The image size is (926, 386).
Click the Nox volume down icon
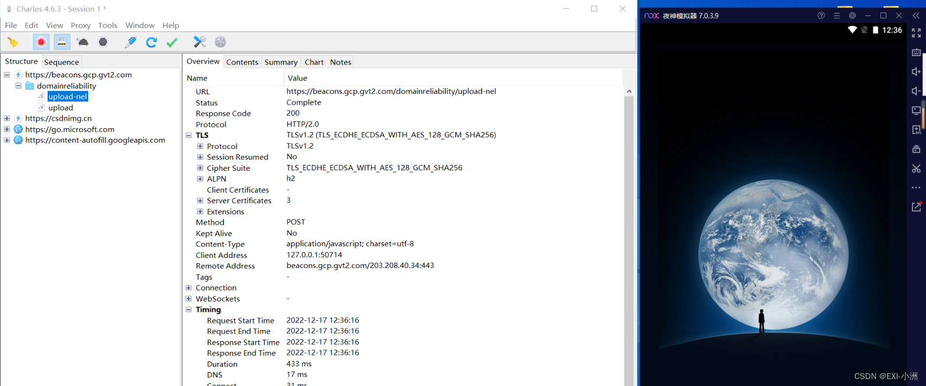pos(916,91)
